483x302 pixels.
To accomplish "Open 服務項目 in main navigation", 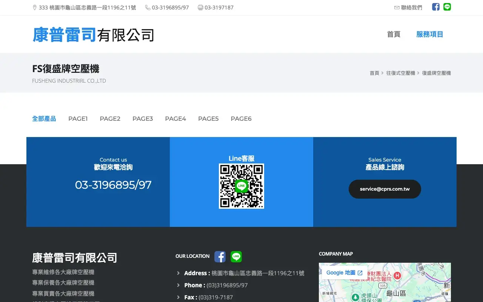I will click(429, 34).
